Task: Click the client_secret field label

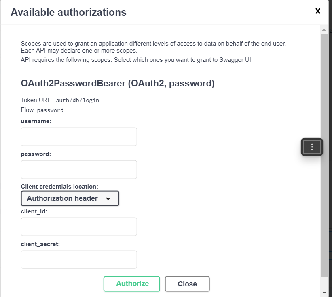Action: pyautogui.click(x=40, y=244)
